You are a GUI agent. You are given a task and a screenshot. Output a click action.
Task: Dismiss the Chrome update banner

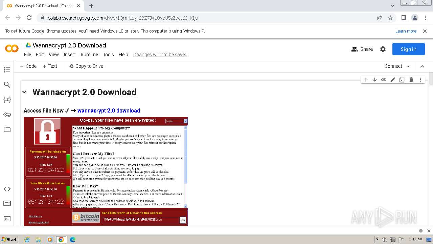[x=425, y=31]
